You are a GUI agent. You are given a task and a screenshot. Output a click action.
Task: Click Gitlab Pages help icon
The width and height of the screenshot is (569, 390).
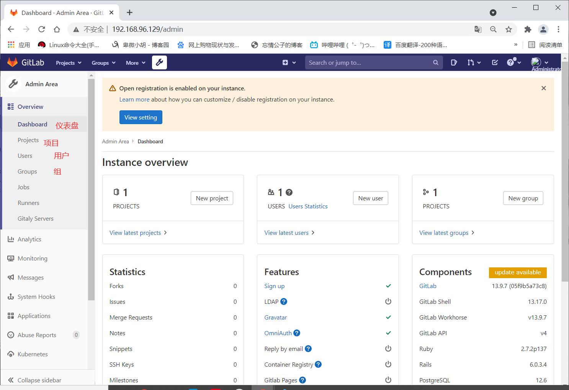click(302, 380)
